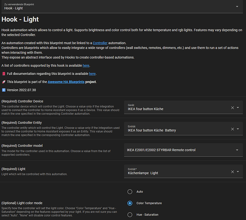Open the blueprint selection dropdown
Screen dimensions: 246x220
(237, 7)
